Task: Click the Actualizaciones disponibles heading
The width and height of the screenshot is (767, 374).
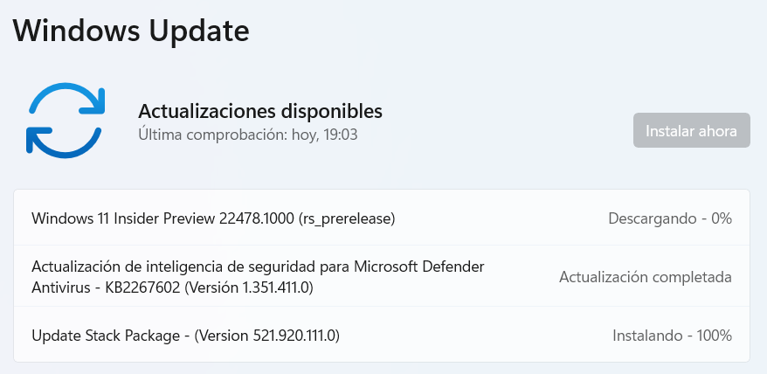Action: pos(260,111)
